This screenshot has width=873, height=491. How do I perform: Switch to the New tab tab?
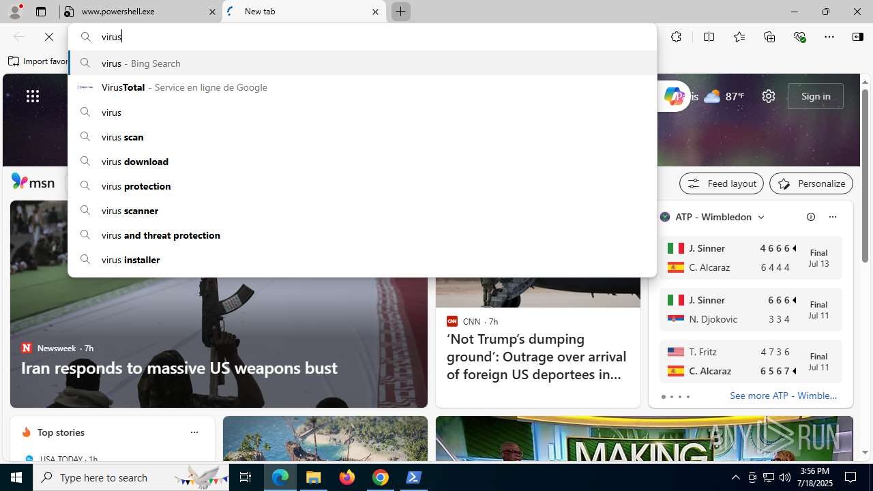click(304, 12)
